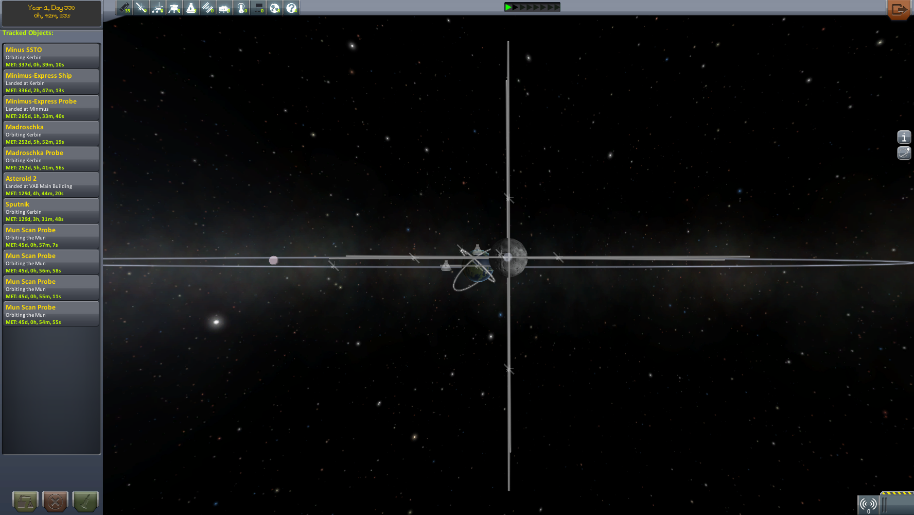Select Minus SSTO in tracked objects

[x=51, y=57]
